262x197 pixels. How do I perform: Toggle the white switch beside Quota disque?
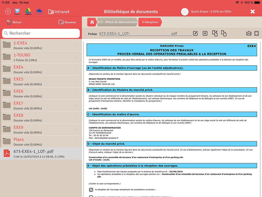[x=185, y=12]
